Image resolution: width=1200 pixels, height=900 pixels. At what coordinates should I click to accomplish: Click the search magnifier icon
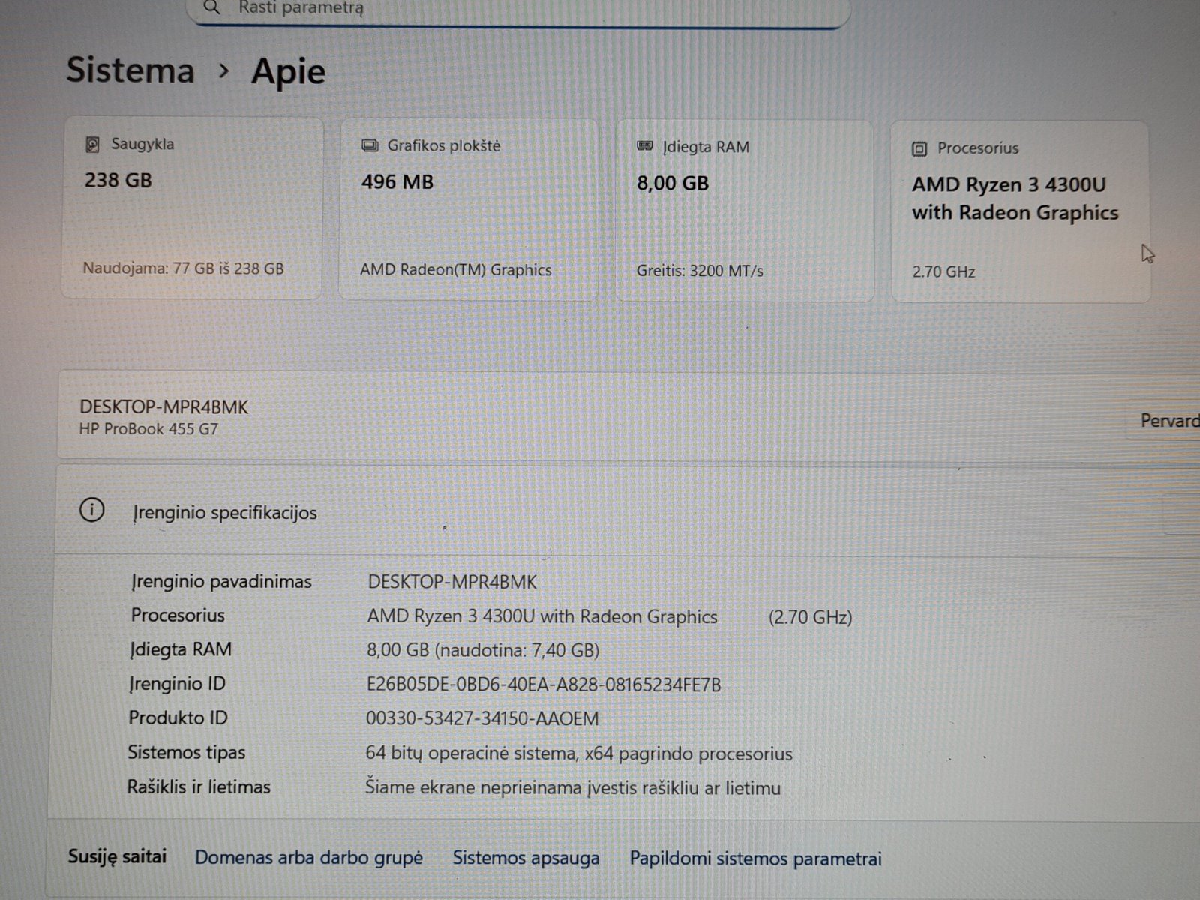(x=212, y=7)
